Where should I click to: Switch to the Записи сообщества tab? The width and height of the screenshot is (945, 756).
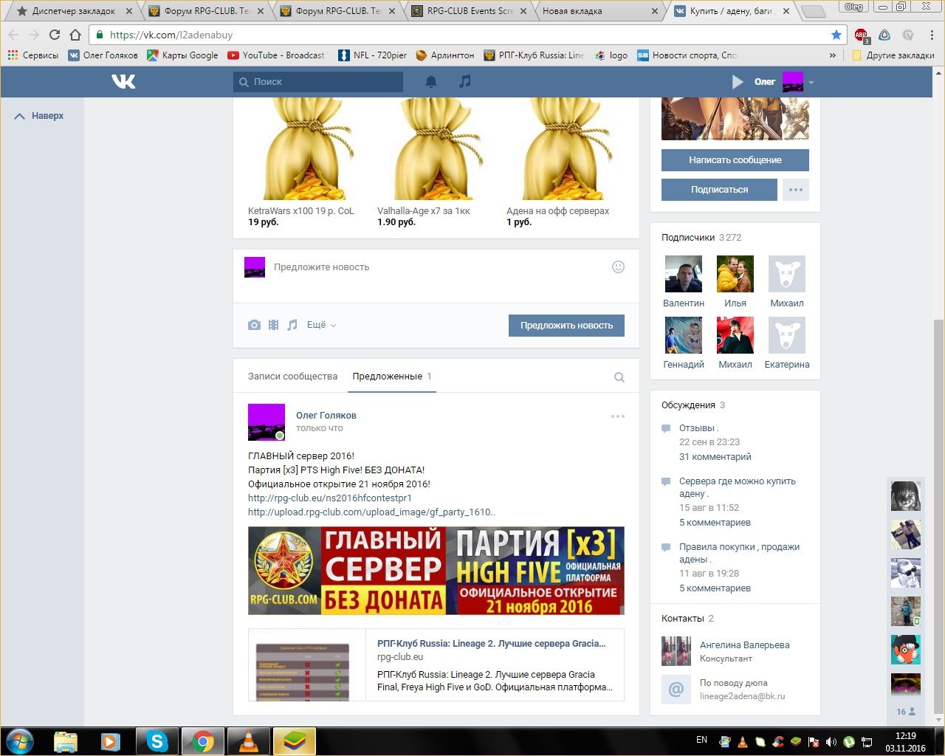coord(292,377)
